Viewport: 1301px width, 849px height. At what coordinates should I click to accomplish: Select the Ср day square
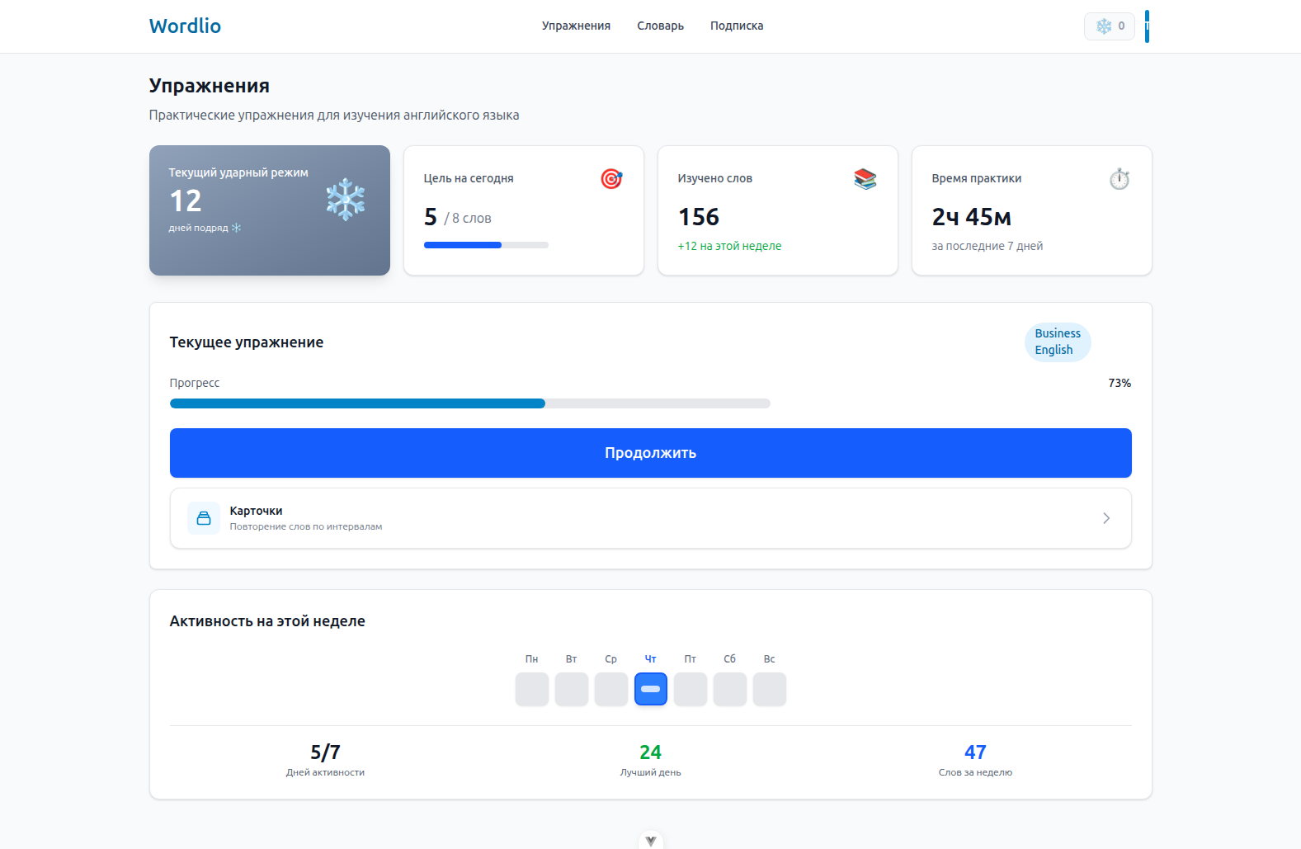(x=611, y=689)
